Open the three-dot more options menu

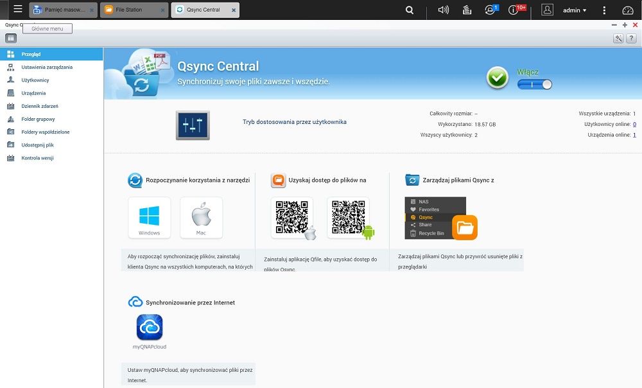tap(604, 10)
